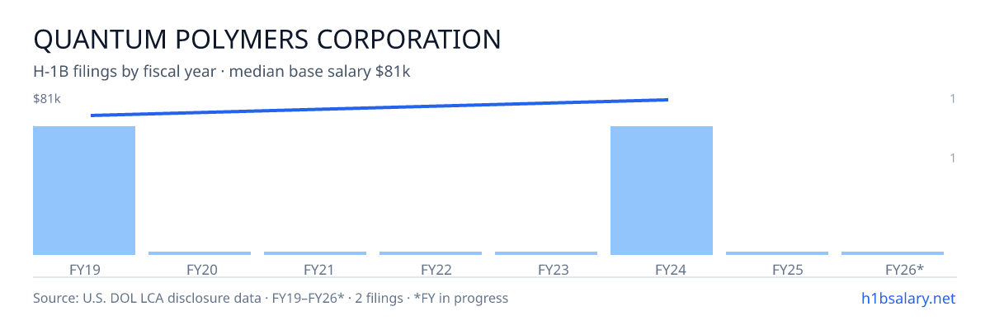This screenshot has height=330, width=990.
Task: Select the small FY23 bar
Action: (546, 253)
